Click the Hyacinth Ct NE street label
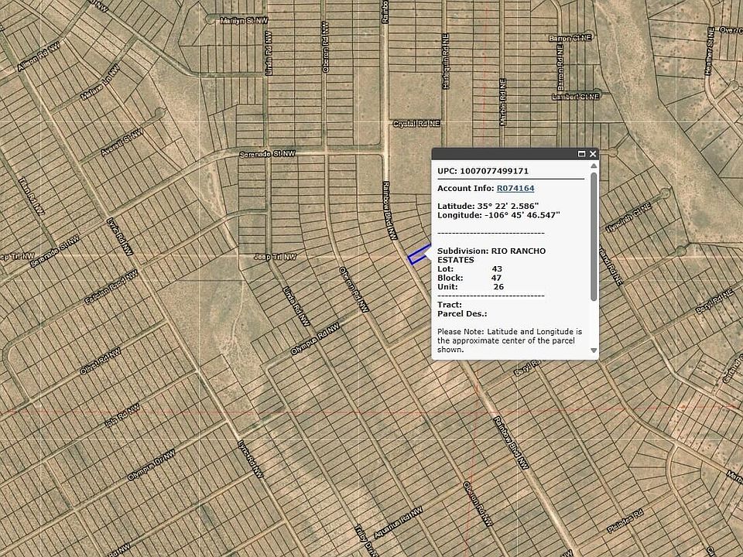The height and width of the screenshot is (557, 743). (x=628, y=218)
